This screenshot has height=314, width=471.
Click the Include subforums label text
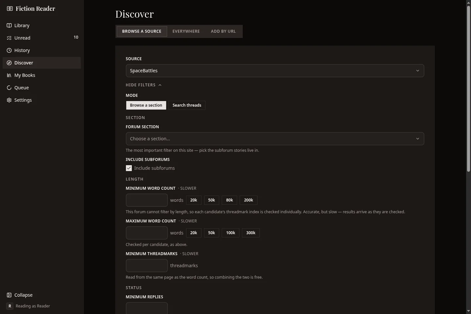point(154,168)
